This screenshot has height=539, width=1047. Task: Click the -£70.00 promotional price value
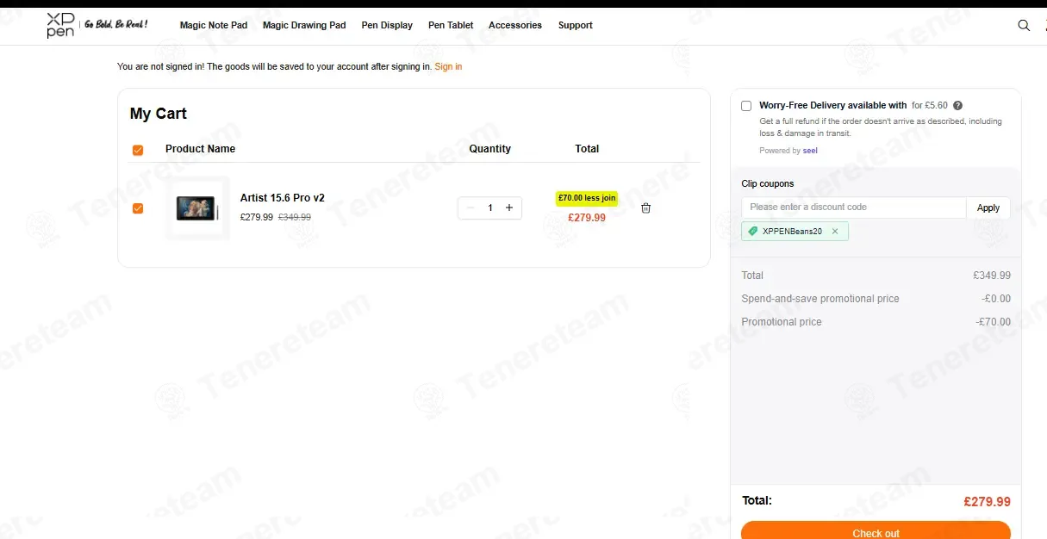(994, 322)
